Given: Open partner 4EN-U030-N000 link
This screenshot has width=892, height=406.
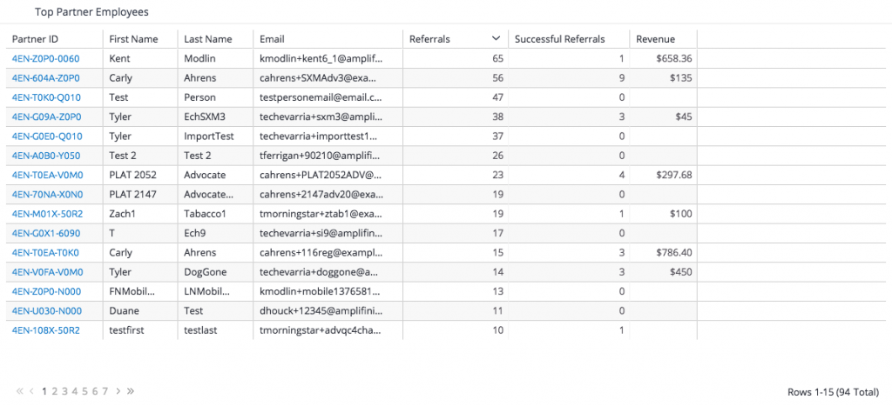Looking at the screenshot, I should (47, 310).
